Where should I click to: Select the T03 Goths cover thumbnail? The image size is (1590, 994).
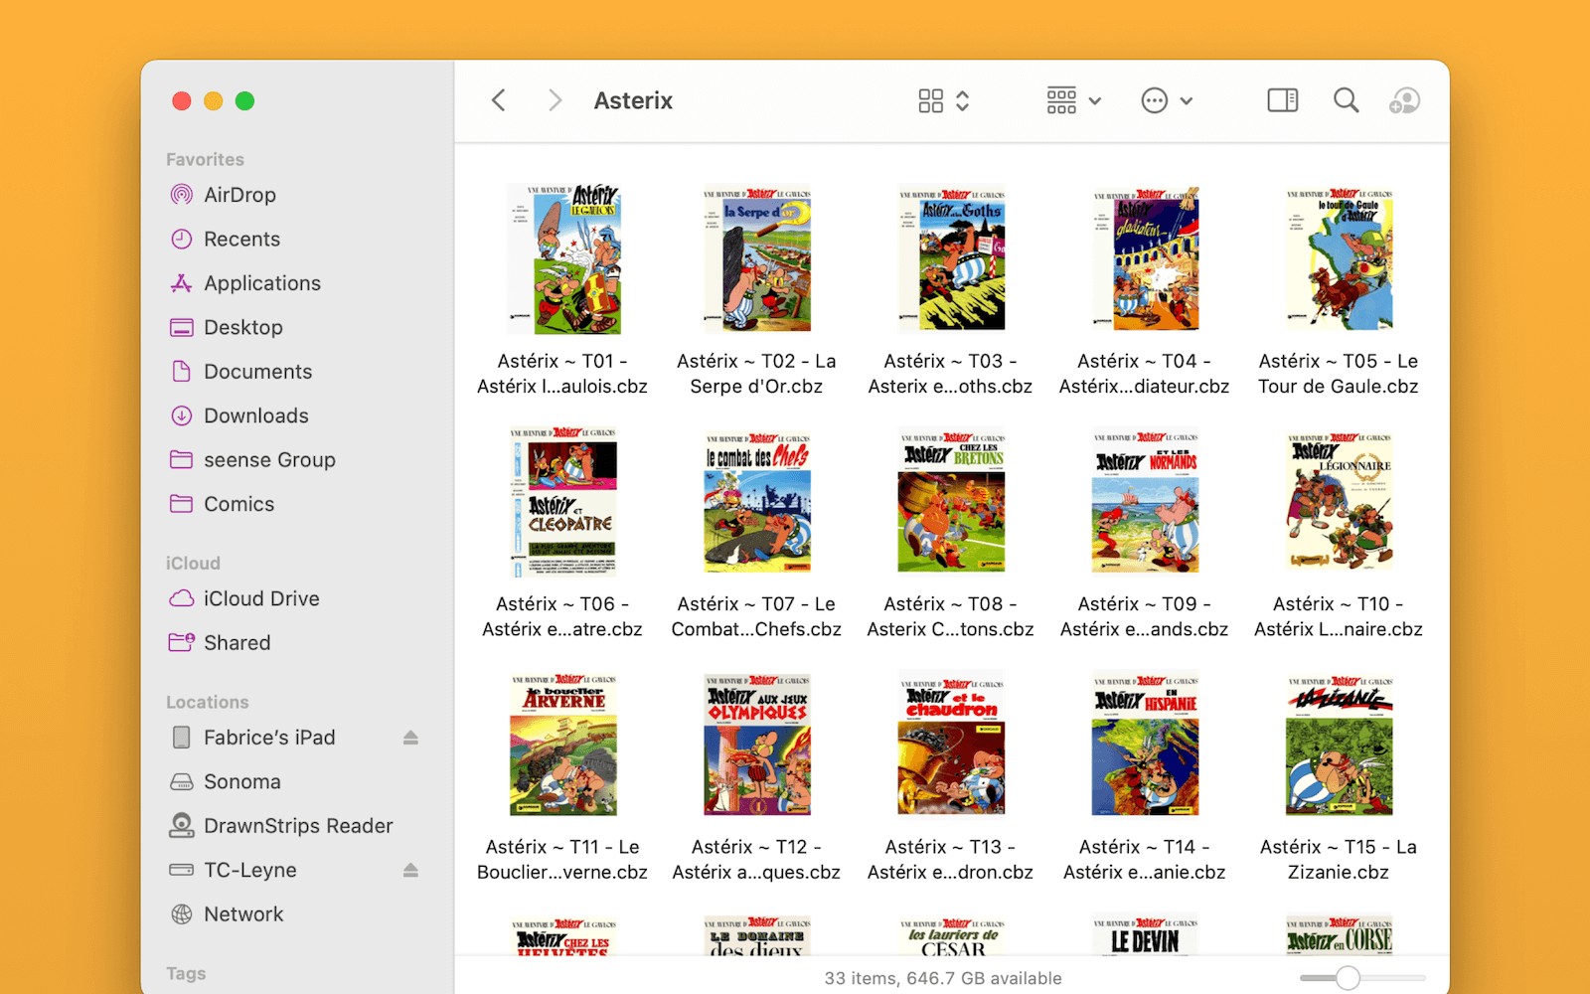click(x=952, y=258)
